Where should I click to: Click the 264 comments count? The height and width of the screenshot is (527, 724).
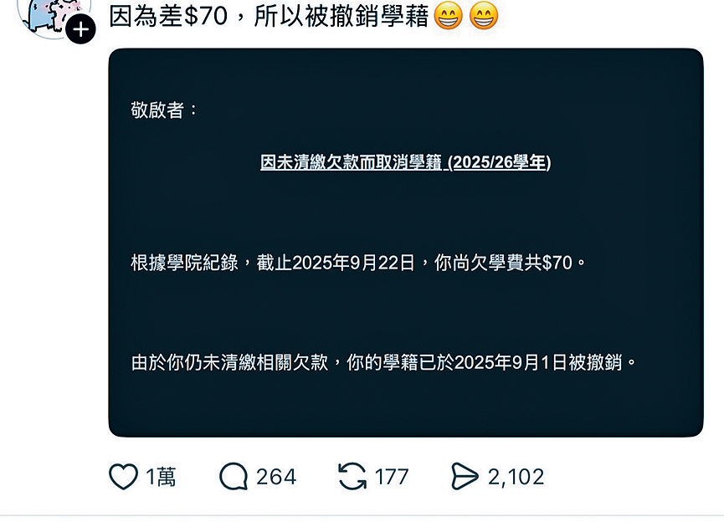pyautogui.click(x=276, y=477)
